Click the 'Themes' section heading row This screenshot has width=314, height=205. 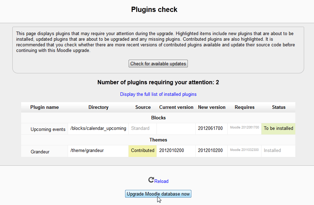(158, 140)
